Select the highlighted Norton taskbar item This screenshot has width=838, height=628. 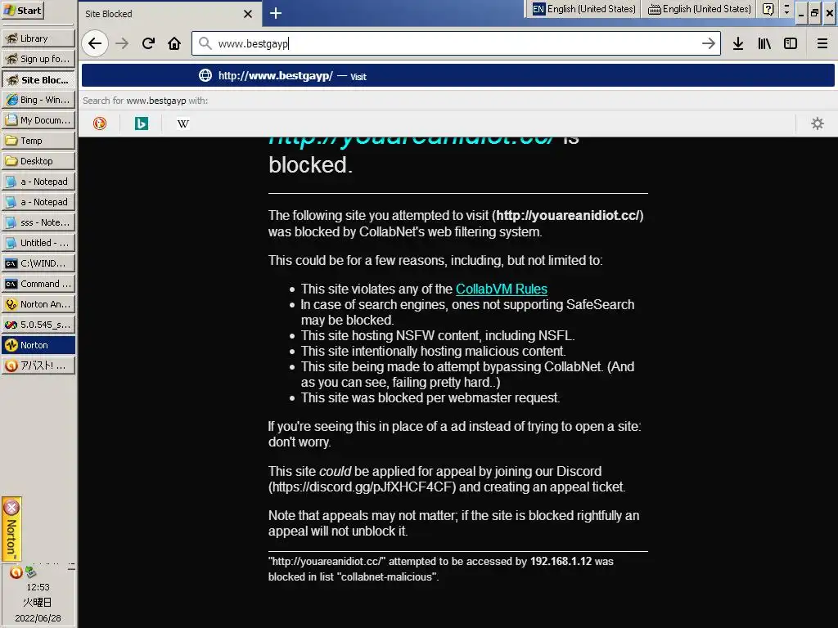click(38, 345)
